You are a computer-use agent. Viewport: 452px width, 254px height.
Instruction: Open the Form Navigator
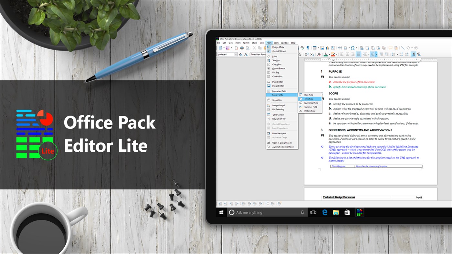click(x=280, y=133)
